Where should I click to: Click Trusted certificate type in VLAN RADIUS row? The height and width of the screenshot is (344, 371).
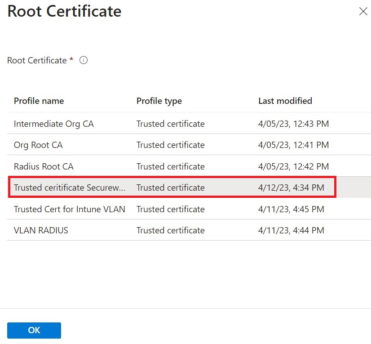coord(170,230)
